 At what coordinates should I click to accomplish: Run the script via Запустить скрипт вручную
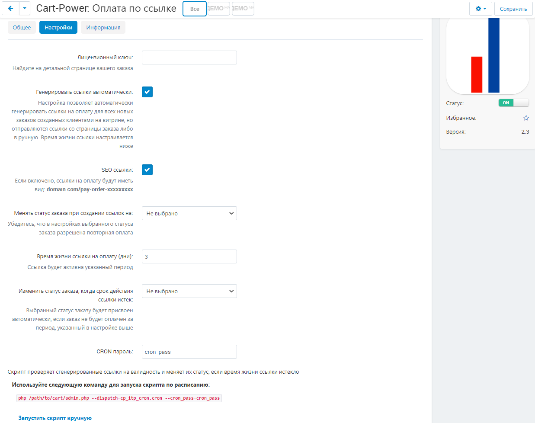(x=55, y=418)
